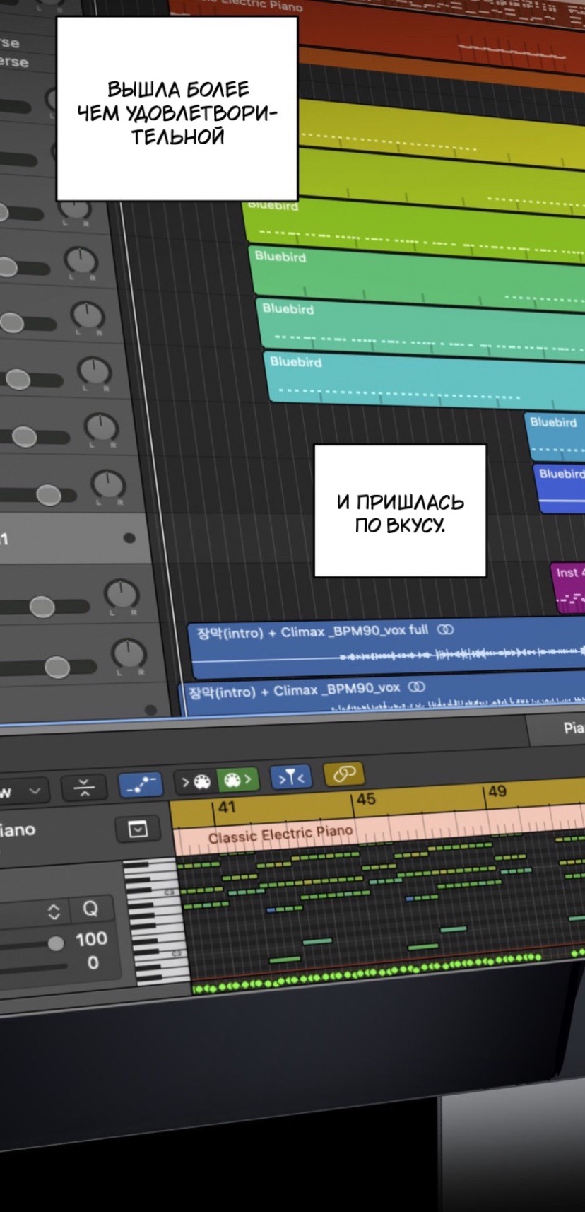Click the dot button on the highlighted row "1"
The width and height of the screenshot is (585, 1212).
point(129,538)
